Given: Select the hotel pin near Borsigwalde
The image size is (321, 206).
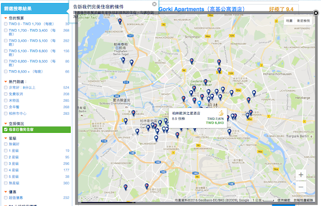Looking at the screenshot, I should (120, 21).
